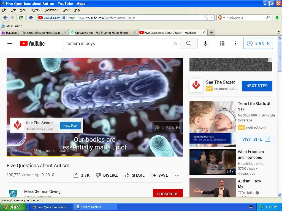Open the Bookmarks menu
Screen dimensions: 282x211
[x=51, y=10]
